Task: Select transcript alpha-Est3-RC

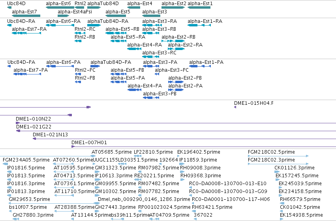Action: pos(151,57)
